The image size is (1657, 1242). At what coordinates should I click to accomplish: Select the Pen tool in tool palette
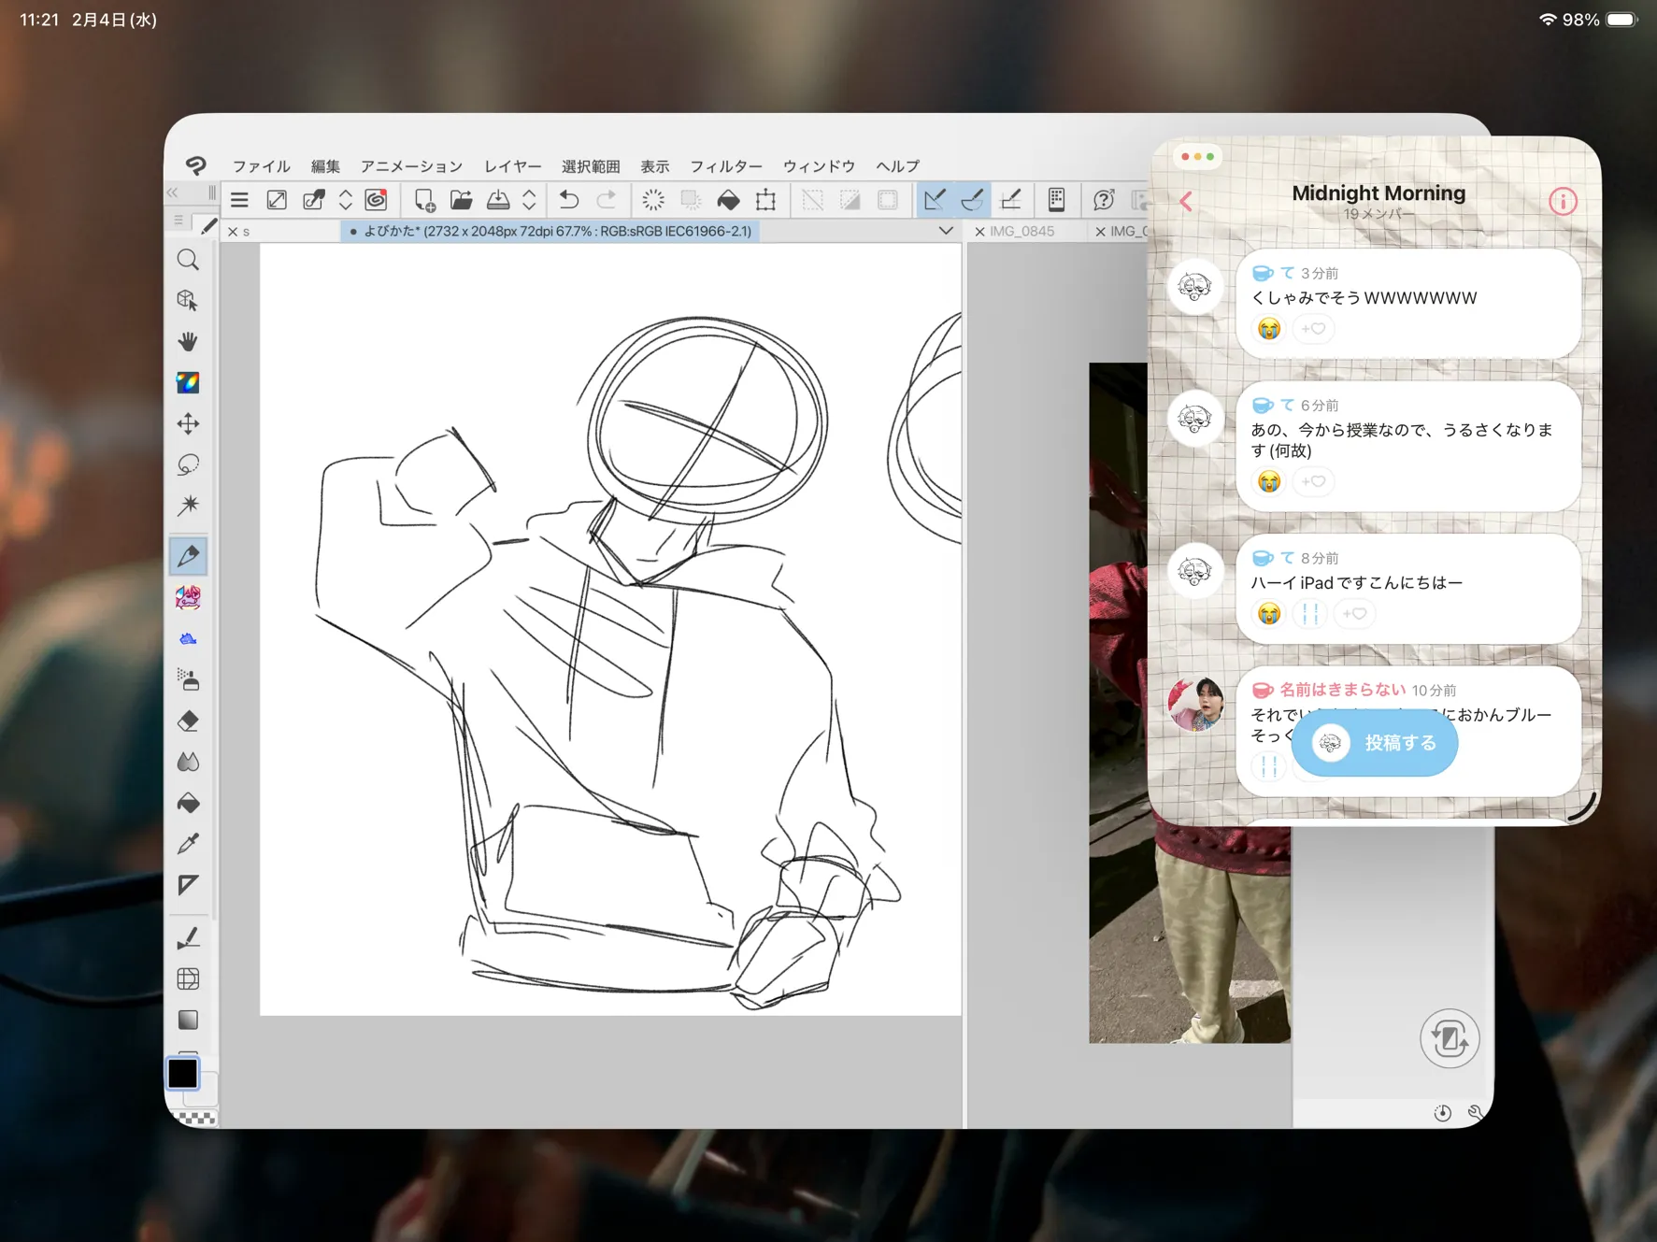tap(188, 556)
